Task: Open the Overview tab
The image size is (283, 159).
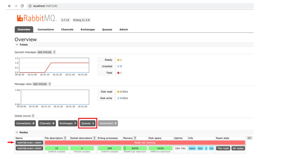Action: 24,29
